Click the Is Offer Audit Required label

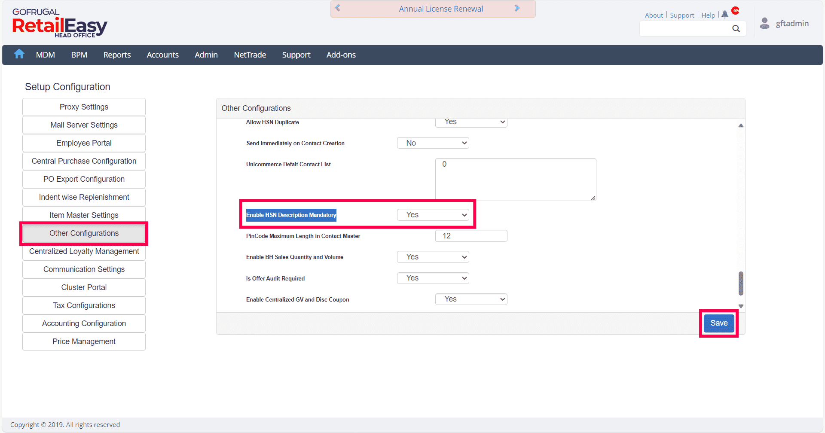tap(275, 278)
